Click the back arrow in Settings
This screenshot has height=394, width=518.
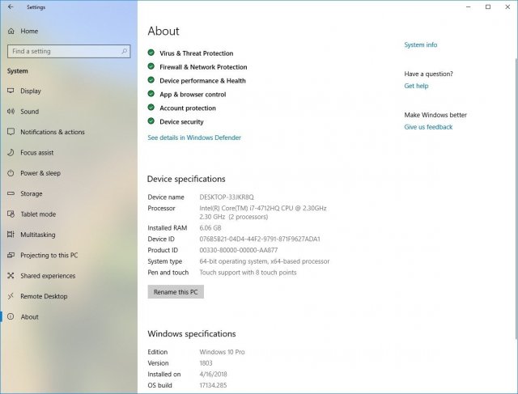[x=11, y=6]
